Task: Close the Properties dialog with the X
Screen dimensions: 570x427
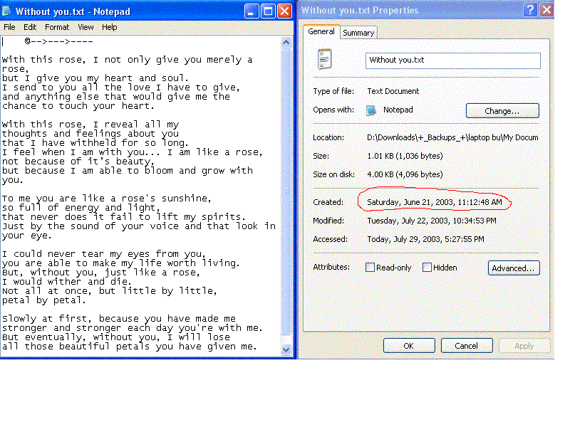Action: [546, 9]
